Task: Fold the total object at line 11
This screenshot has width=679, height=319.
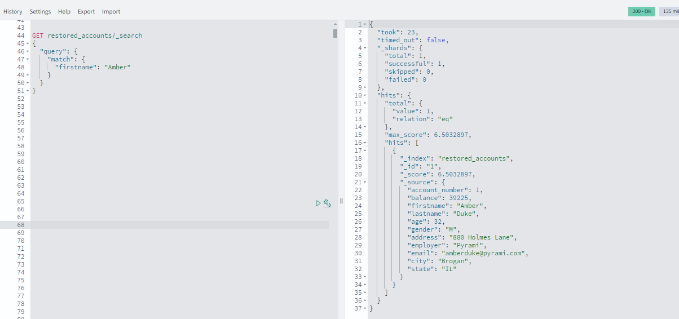Action: pos(364,103)
